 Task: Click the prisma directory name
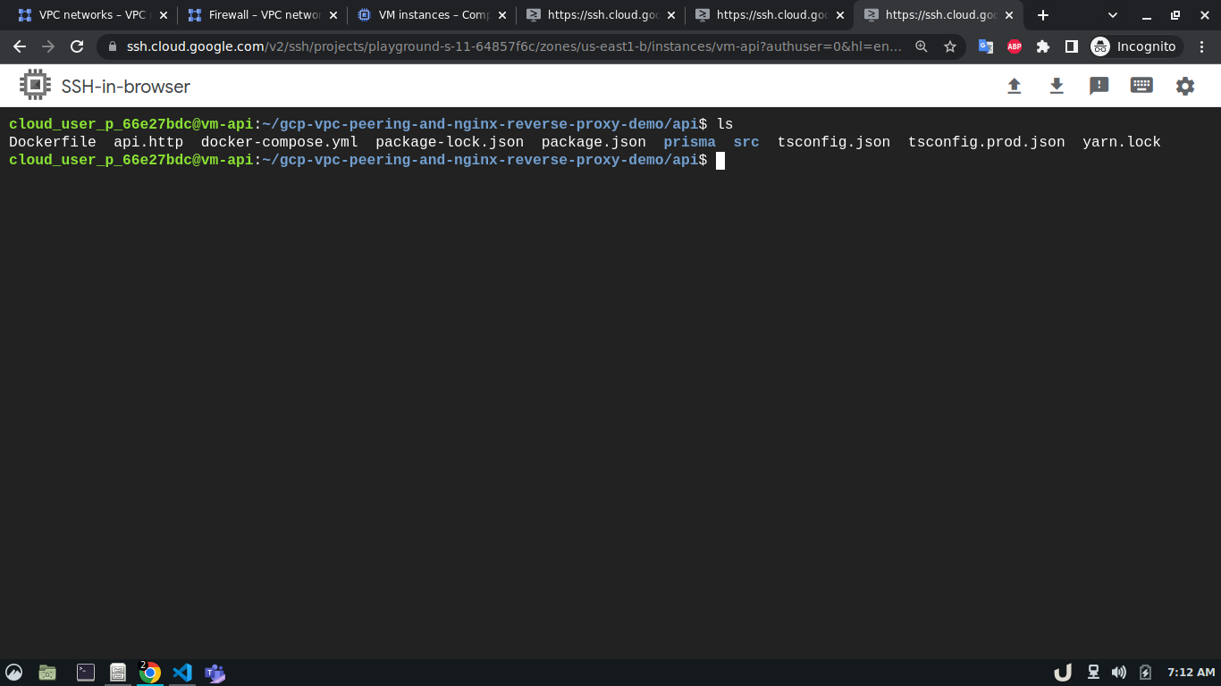(x=689, y=142)
